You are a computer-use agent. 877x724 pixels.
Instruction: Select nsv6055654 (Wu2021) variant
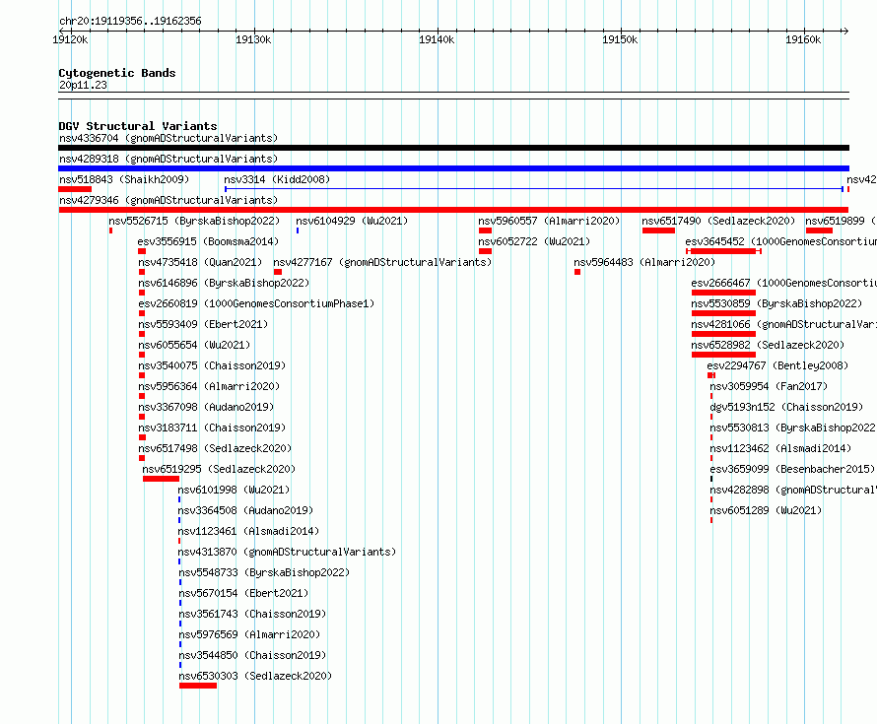[194, 345]
